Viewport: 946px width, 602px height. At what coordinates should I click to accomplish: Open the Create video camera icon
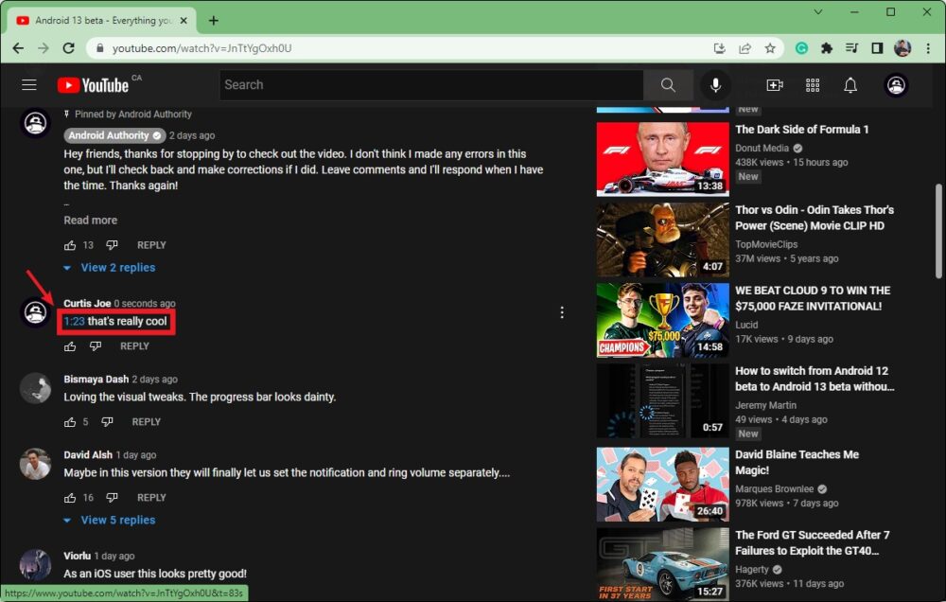click(775, 85)
